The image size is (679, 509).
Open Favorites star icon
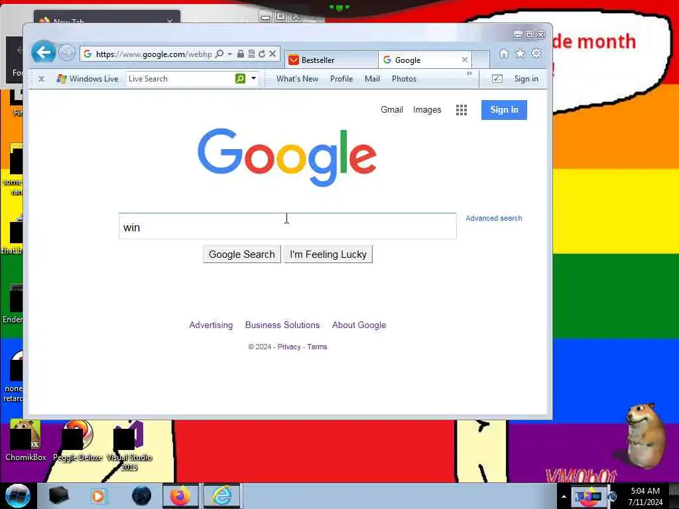point(520,53)
